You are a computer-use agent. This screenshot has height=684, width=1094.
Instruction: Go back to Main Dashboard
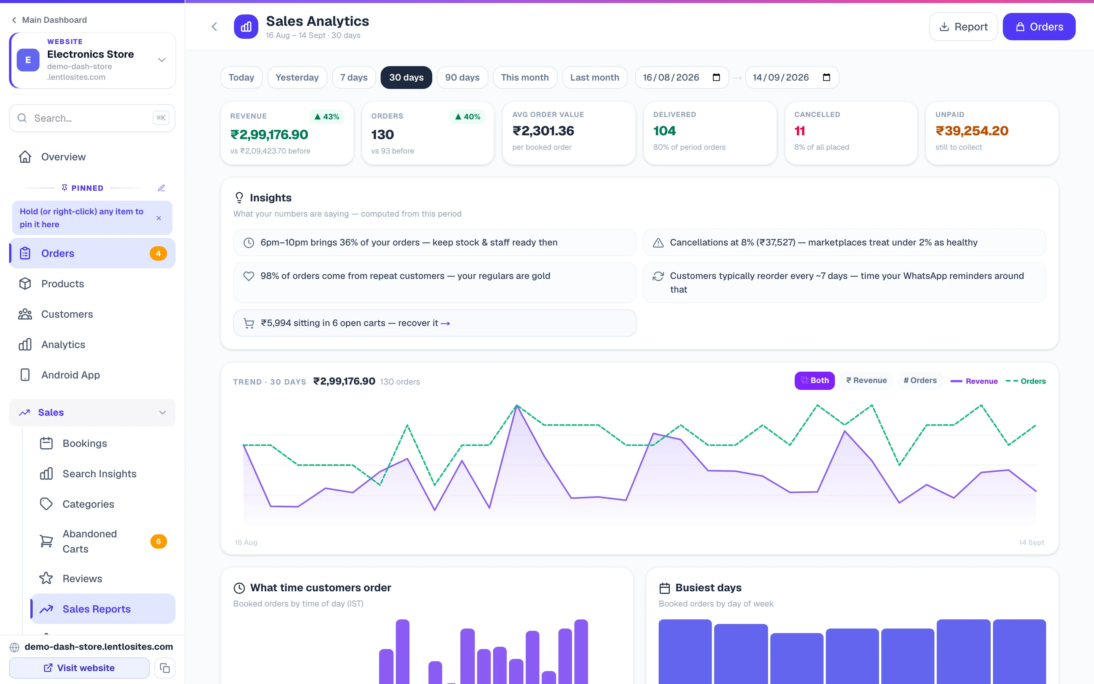[x=49, y=20]
